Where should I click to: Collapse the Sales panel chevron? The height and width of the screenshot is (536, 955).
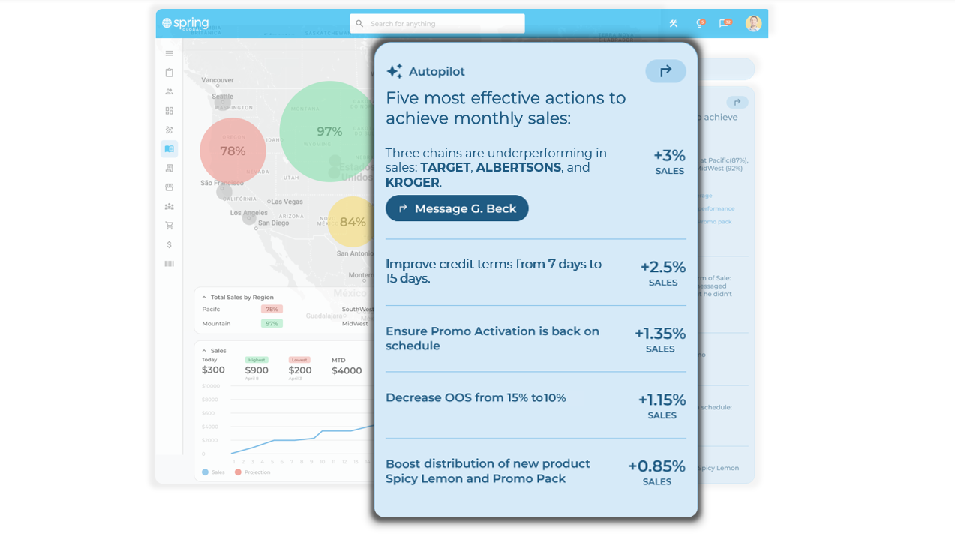(x=204, y=351)
